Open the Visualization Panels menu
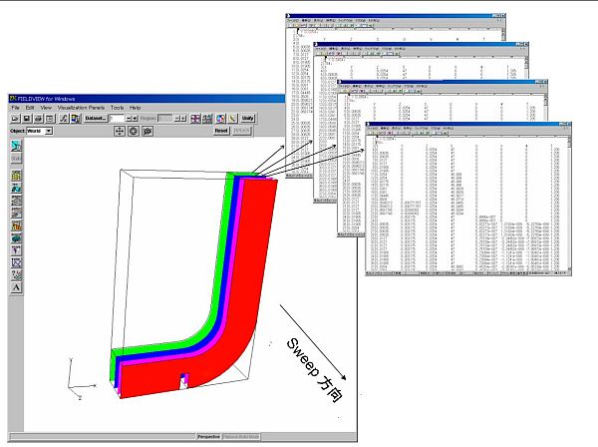Viewport: 598px width, 447px height. [78, 107]
